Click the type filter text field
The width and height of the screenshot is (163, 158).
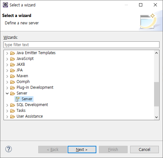(81, 45)
